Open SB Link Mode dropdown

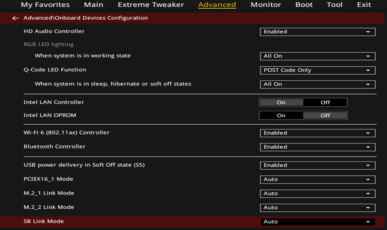318,221
